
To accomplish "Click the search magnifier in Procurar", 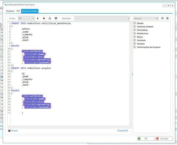I will click(157, 18).
